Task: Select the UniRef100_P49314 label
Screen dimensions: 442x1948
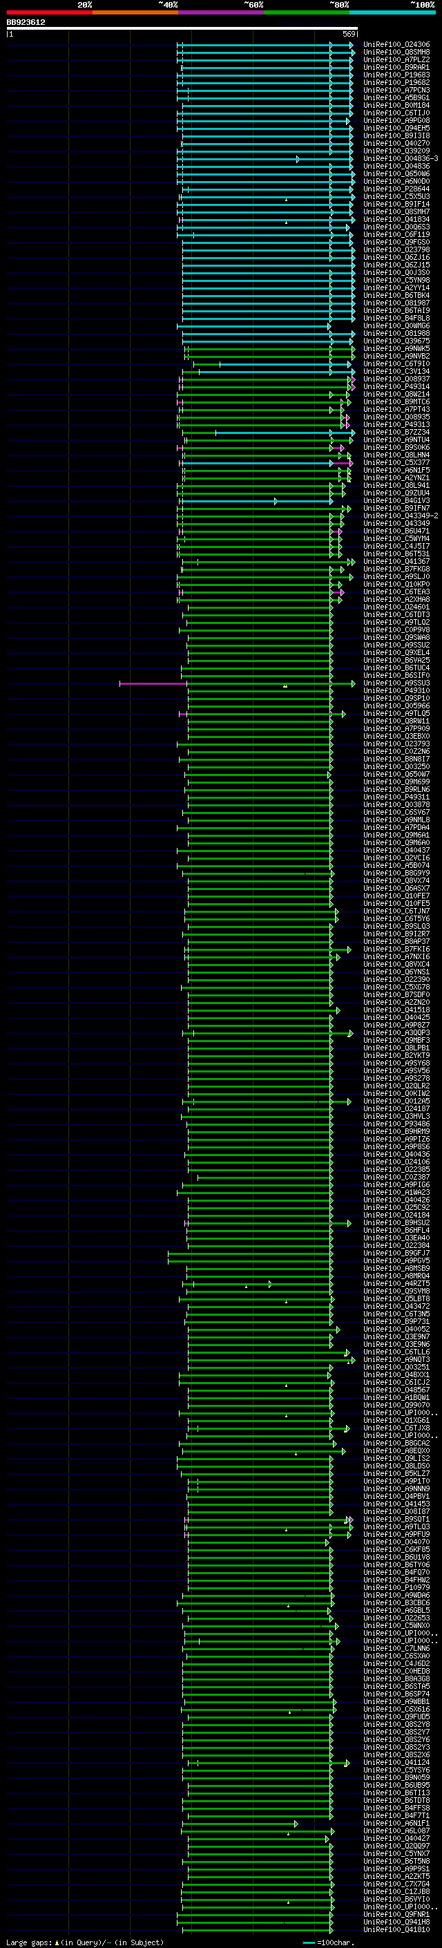Action: point(396,387)
